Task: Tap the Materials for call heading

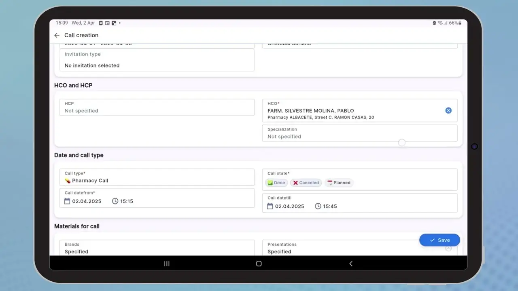Action: 77,226
